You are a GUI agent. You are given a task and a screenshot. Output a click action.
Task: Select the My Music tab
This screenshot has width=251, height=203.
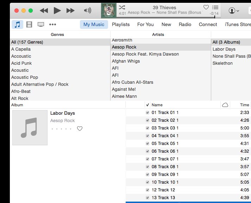point(94,25)
